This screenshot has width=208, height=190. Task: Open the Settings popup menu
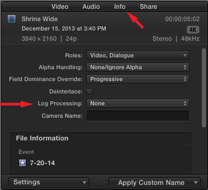pos(49,182)
